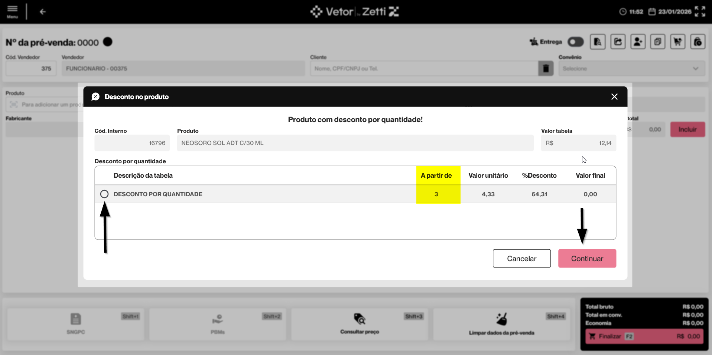Click the Continuar button

[x=587, y=259]
